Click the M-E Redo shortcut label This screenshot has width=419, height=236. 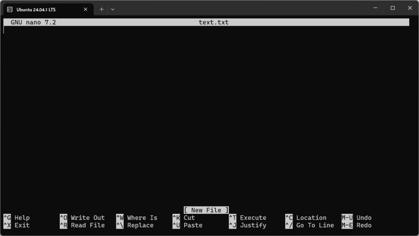click(x=357, y=225)
